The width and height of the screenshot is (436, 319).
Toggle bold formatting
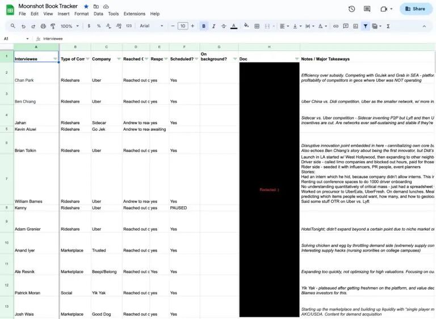click(x=204, y=26)
